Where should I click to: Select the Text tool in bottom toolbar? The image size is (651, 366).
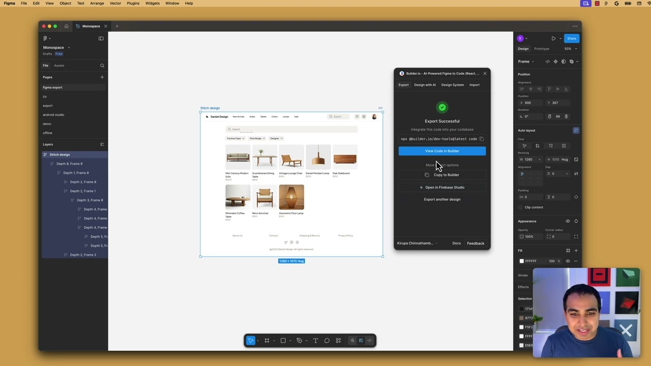click(x=315, y=341)
